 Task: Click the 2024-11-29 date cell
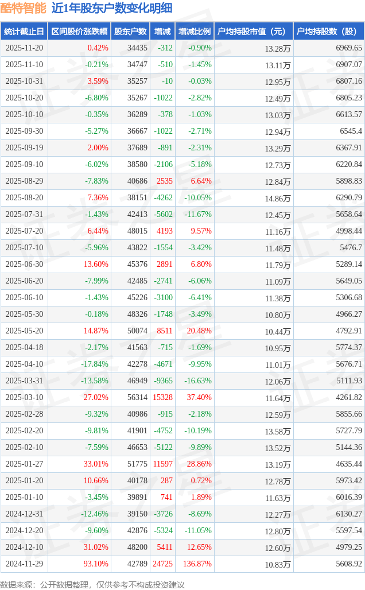[x=24, y=564]
